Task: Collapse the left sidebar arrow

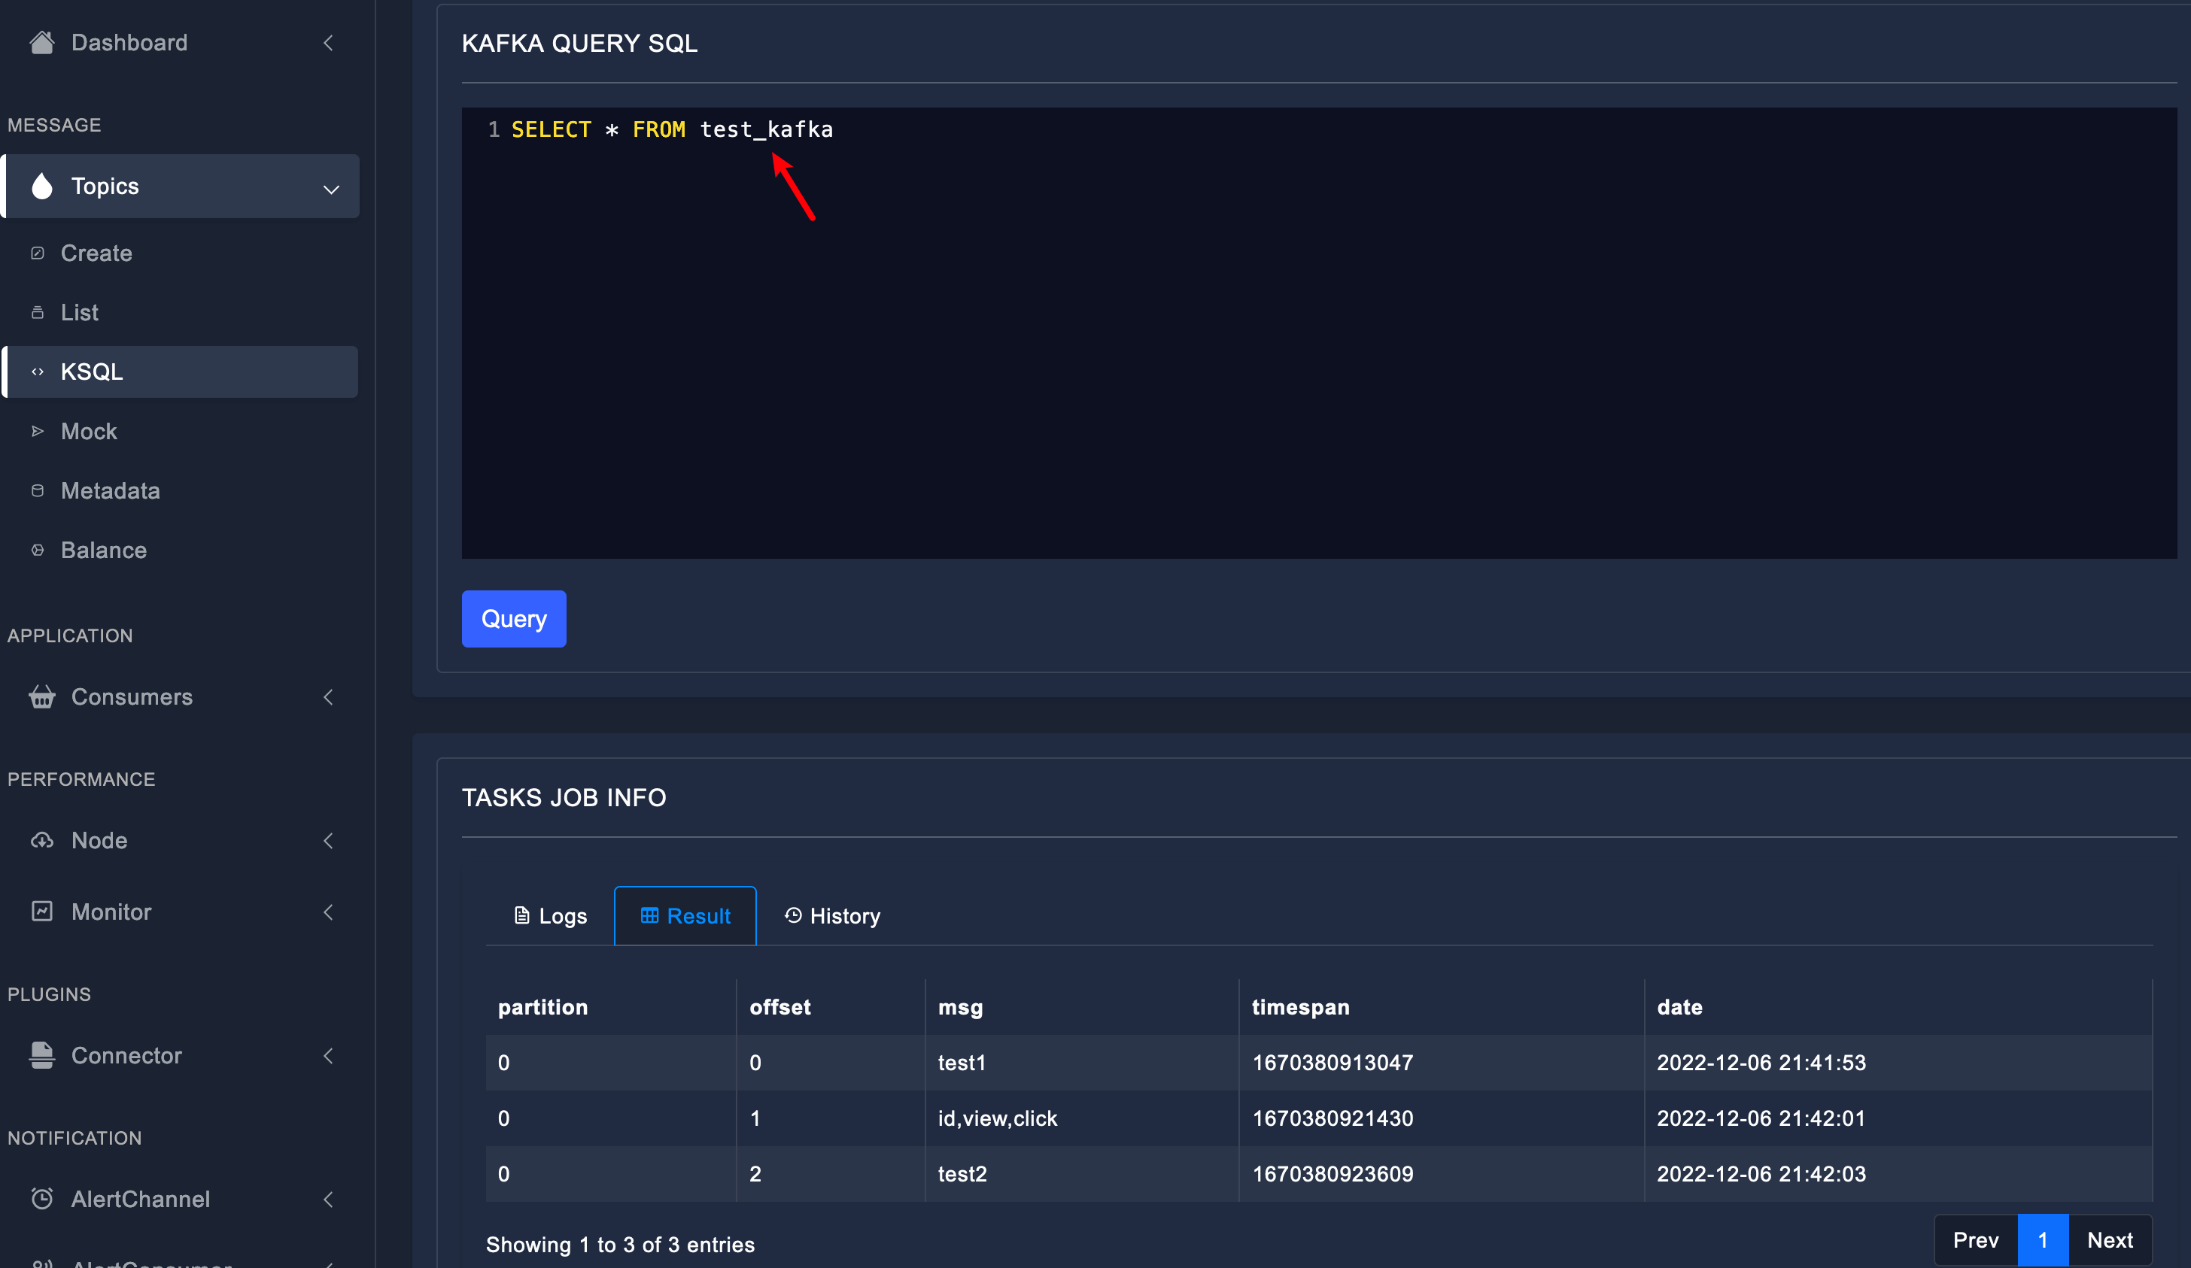Action: tap(331, 42)
